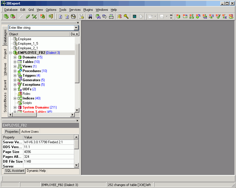Open the Grid menu
Screen dimensions: 236x188
point(31,10)
